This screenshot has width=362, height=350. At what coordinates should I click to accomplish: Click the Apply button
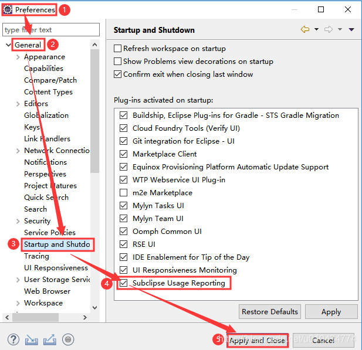pos(331,312)
